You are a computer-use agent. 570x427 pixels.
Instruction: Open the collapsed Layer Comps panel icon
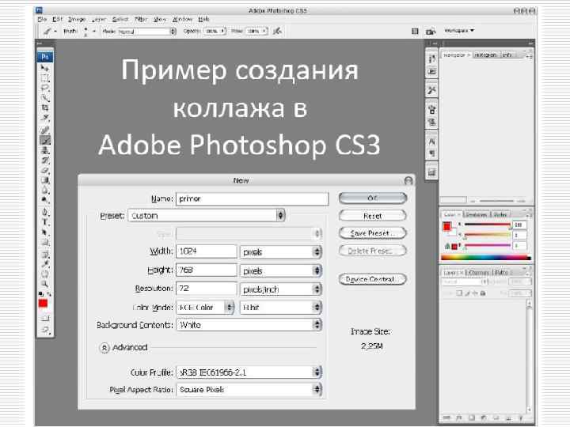(431, 173)
